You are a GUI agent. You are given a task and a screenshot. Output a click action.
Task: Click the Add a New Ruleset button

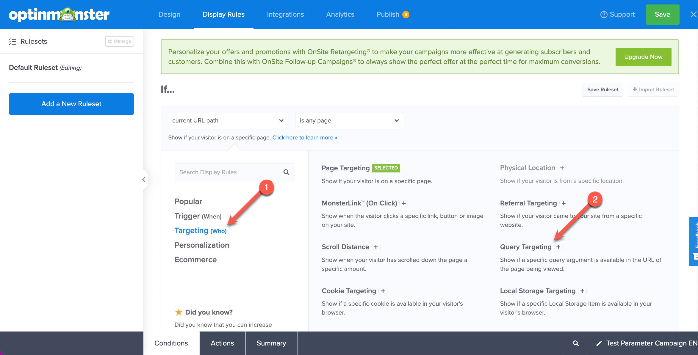click(71, 104)
